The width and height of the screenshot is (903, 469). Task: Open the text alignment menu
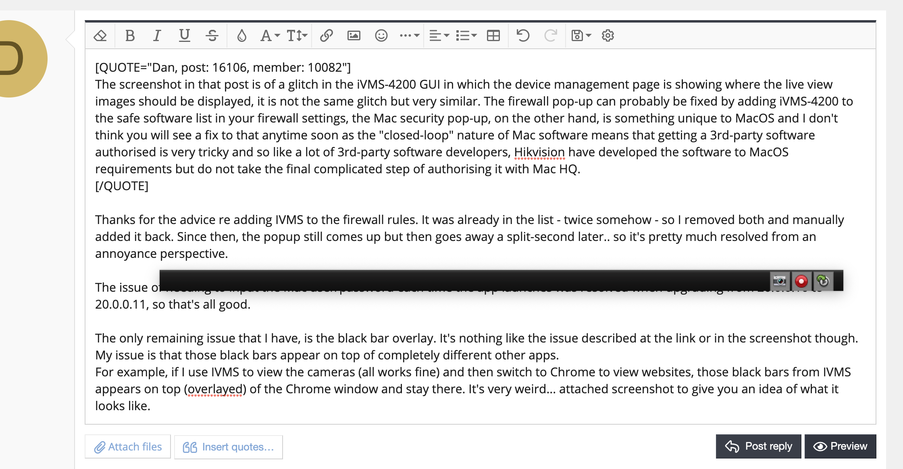tap(439, 36)
